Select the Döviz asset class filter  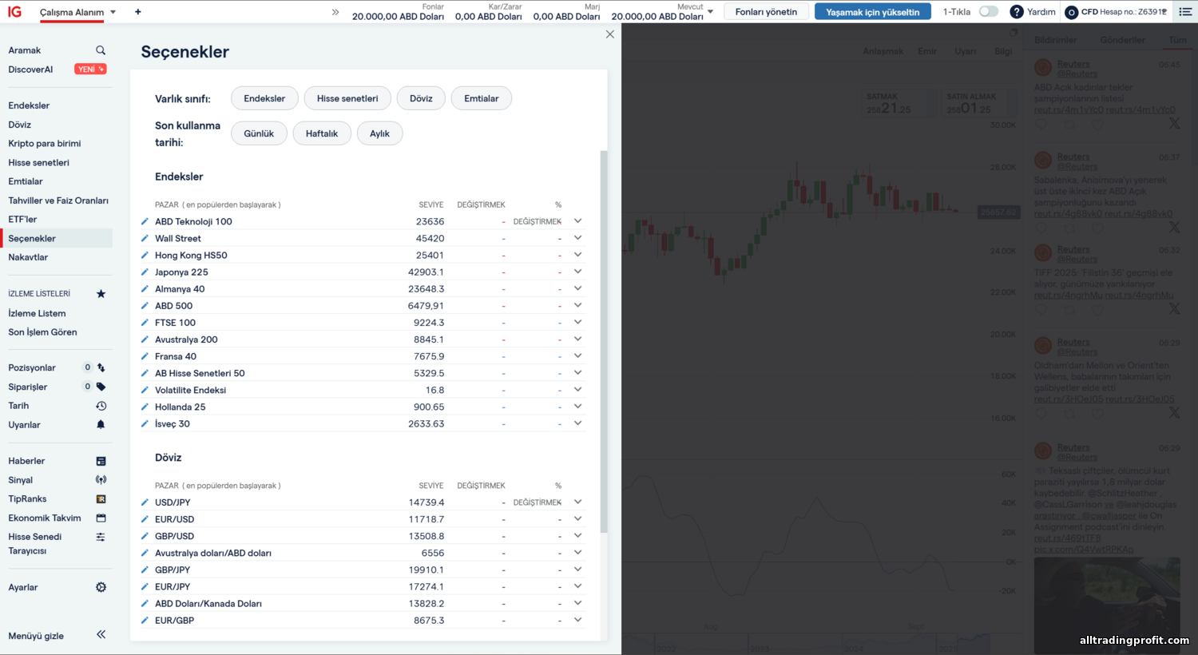tap(421, 98)
